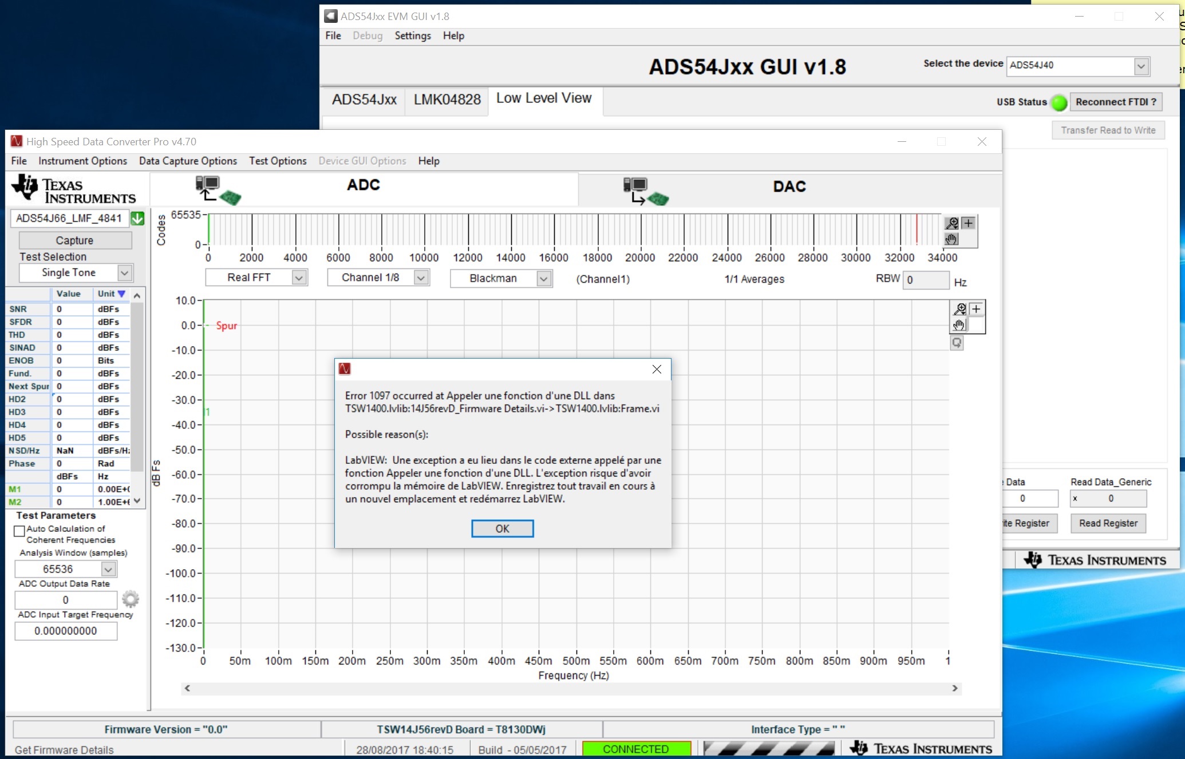This screenshot has height=759, width=1185.
Task: Open Settings menu in ADS54Jxx EVM GUI
Action: coord(413,35)
